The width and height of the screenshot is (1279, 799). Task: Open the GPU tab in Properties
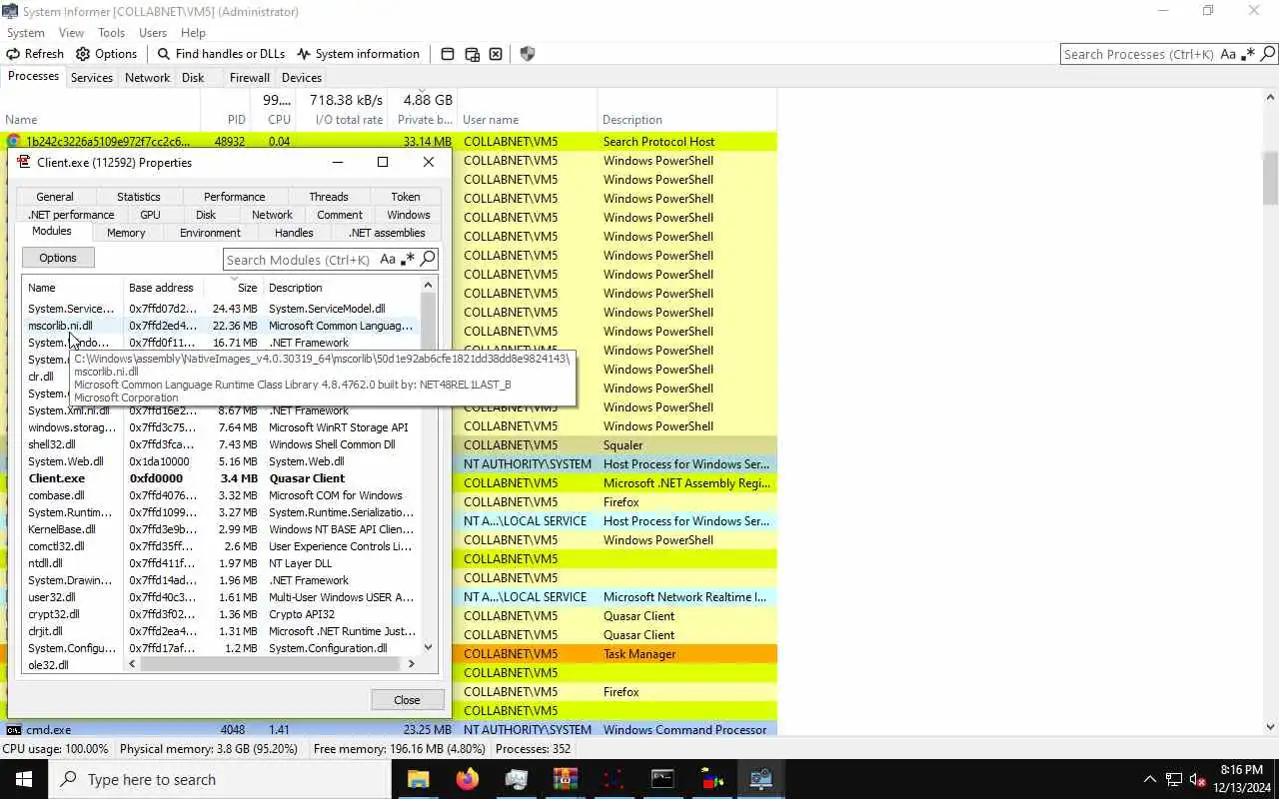(150, 215)
